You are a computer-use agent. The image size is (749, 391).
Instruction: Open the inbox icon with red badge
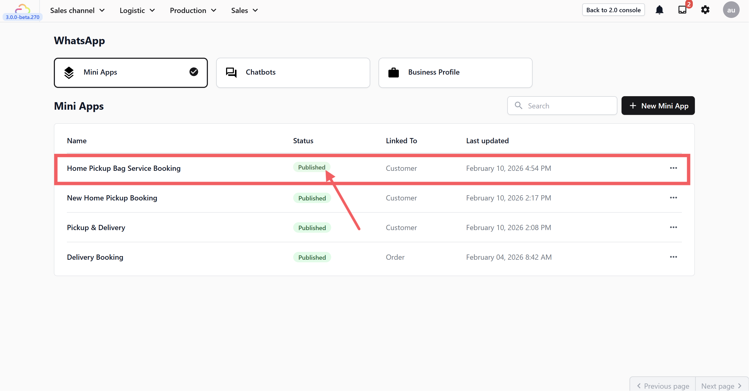click(682, 10)
